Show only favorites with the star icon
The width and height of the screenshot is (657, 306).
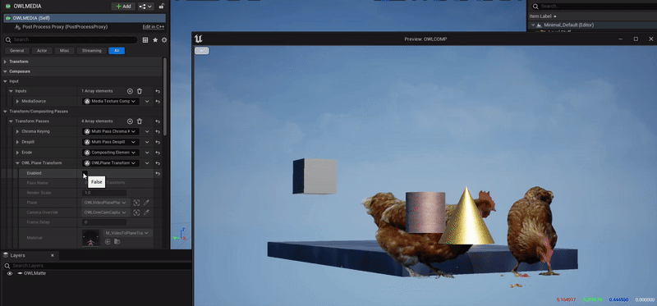click(x=155, y=40)
